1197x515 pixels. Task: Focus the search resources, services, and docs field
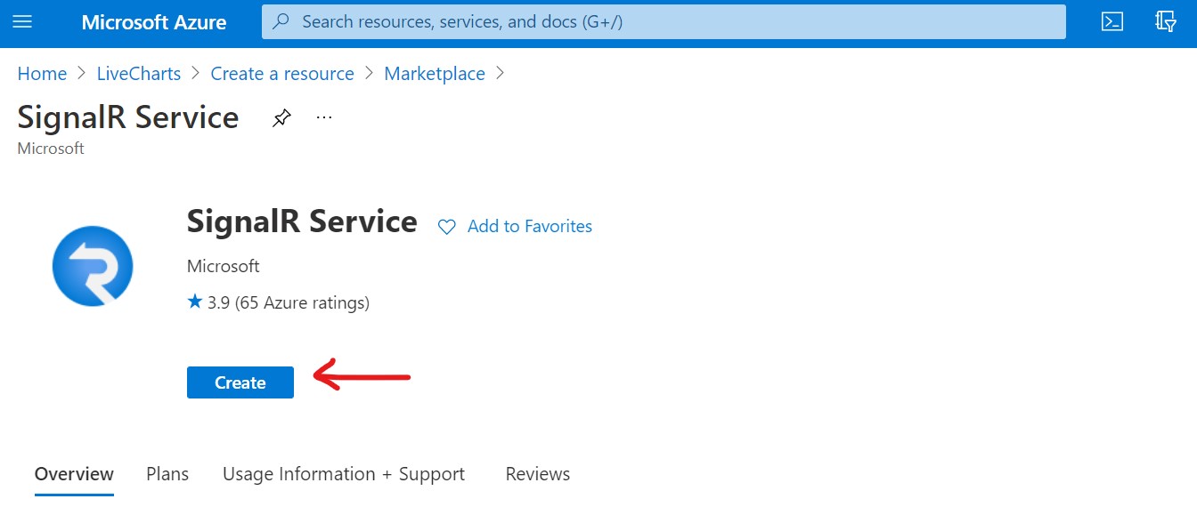[677, 21]
